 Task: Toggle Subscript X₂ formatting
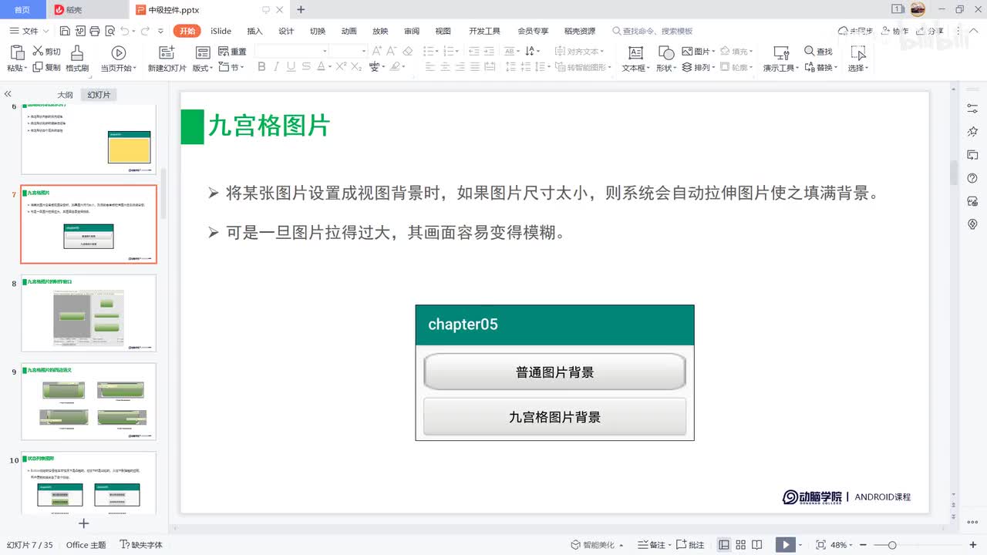pos(356,67)
